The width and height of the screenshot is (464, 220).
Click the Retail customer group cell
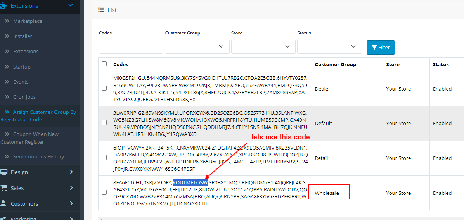(321, 158)
